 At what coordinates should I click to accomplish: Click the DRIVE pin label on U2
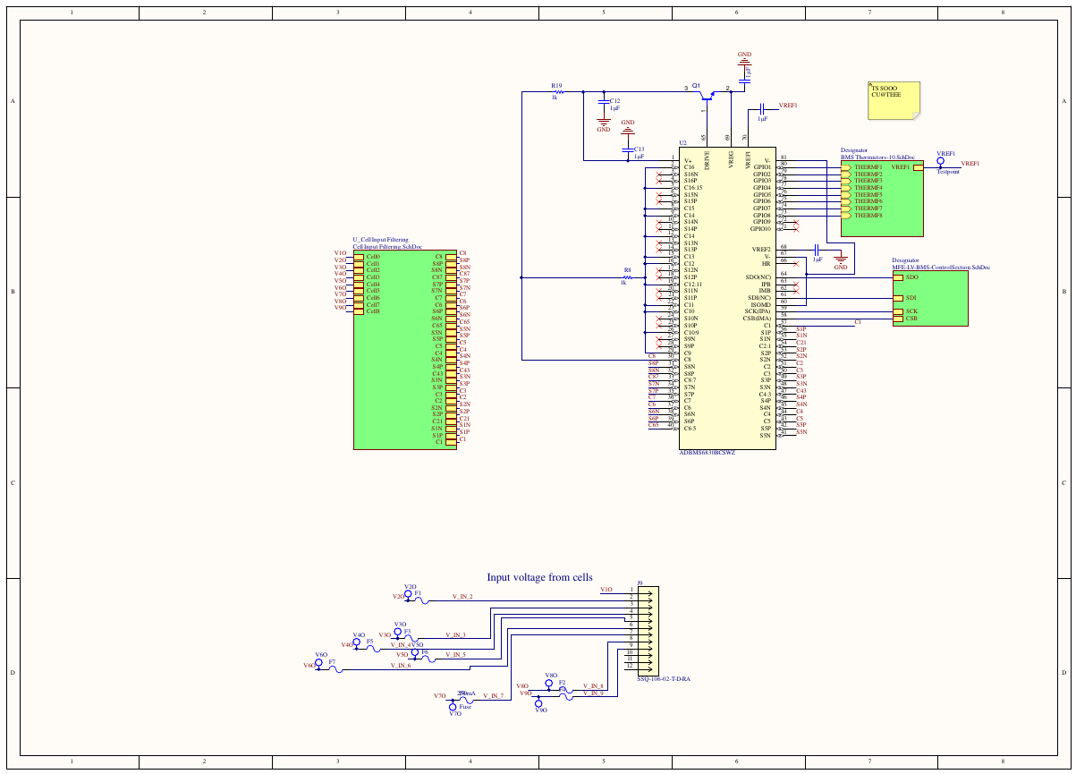click(x=707, y=159)
